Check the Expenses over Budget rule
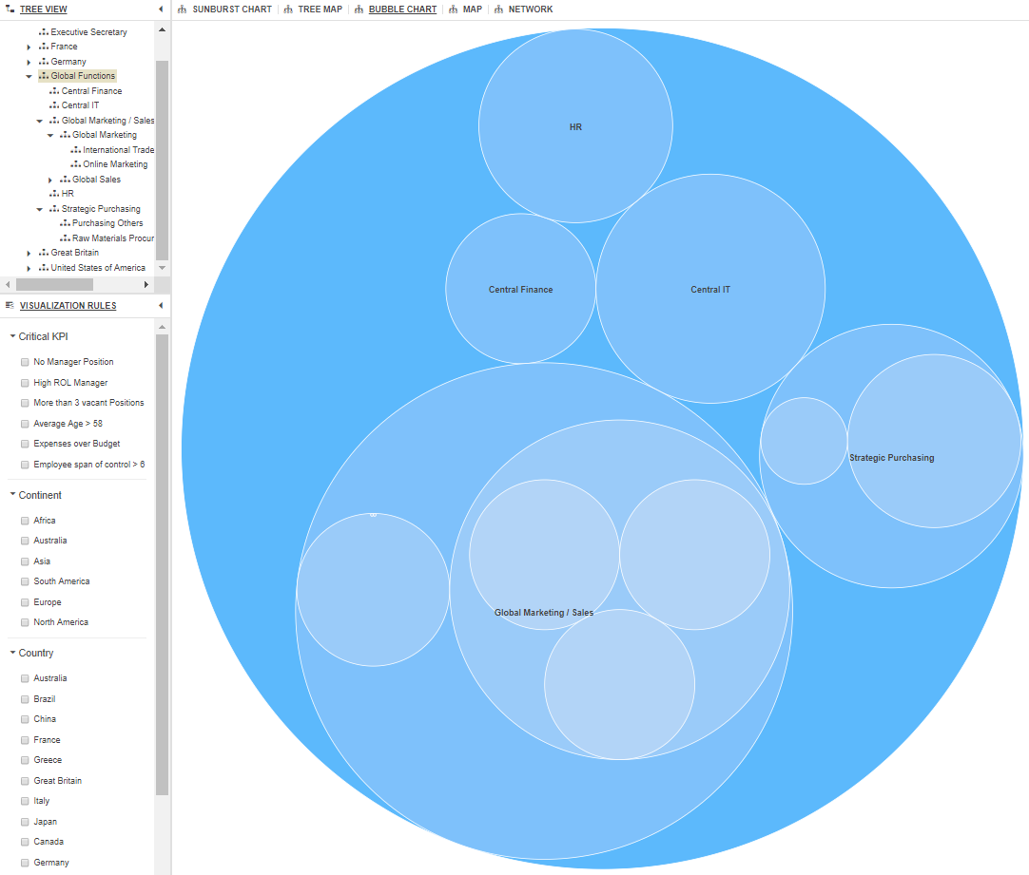The image size is (1029, 875). pos(25,444)
